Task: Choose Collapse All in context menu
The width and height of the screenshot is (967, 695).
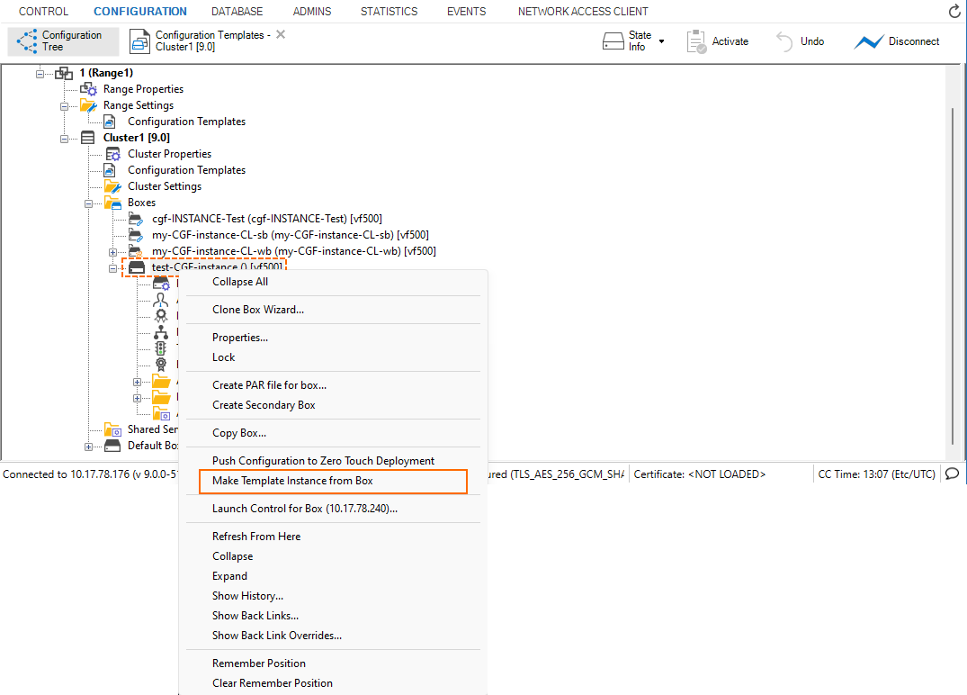Action: [x=333, y=282]
